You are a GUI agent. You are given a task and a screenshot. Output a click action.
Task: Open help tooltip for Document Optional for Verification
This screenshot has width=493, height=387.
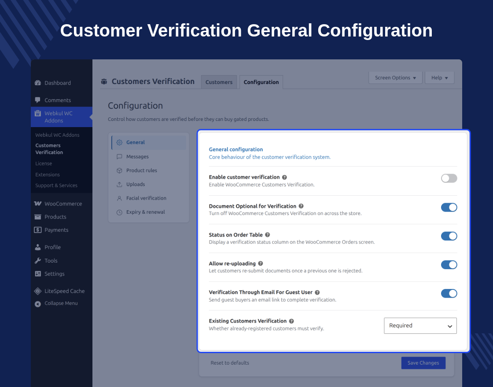[301, 206]
